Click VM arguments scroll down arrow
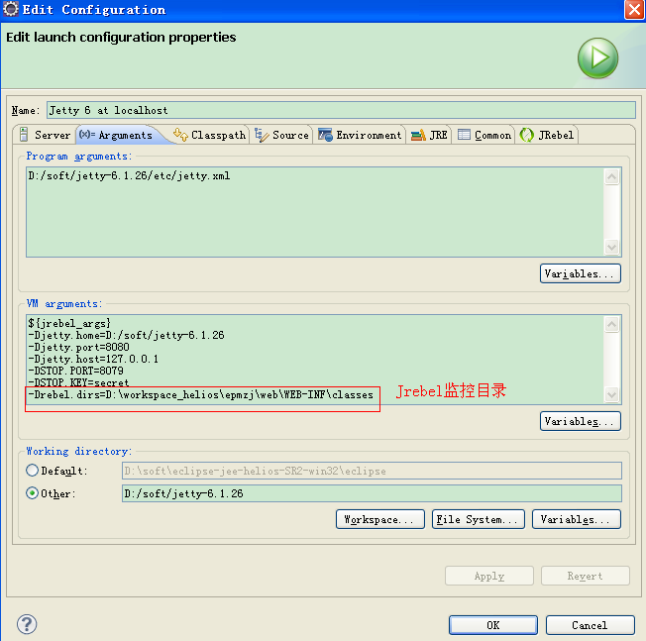Screen dimensions: 646x641 (611, 394)
